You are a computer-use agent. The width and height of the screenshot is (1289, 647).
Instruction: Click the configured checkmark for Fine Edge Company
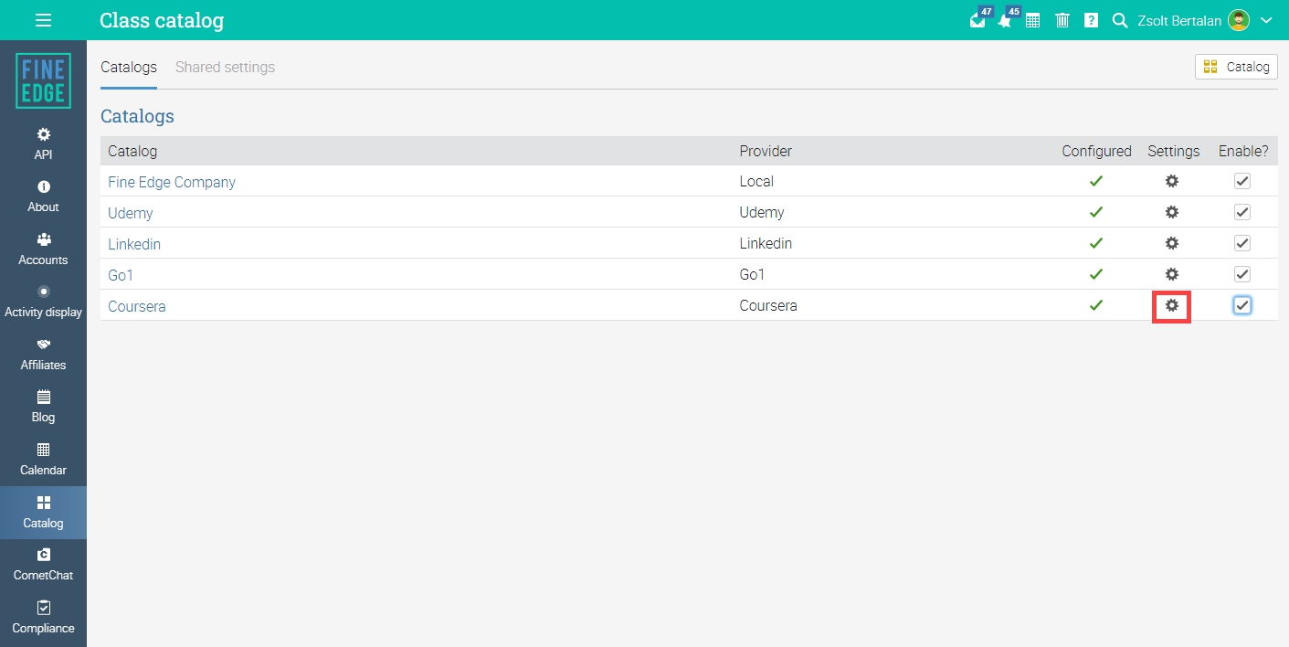tap(1096, 181)
